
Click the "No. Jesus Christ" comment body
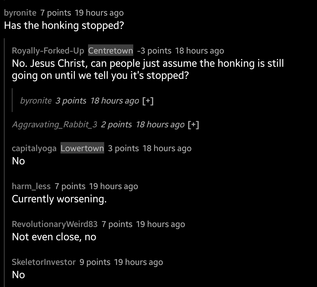pyautogui.click(x=148, y=69)
